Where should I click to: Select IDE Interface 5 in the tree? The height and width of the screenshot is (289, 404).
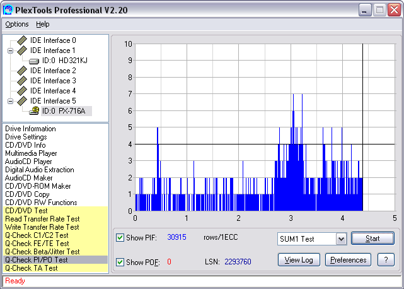(53, 101)
